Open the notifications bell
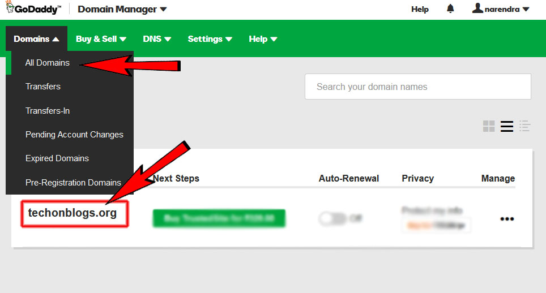 pyautogui.click(x=450, y=8)
